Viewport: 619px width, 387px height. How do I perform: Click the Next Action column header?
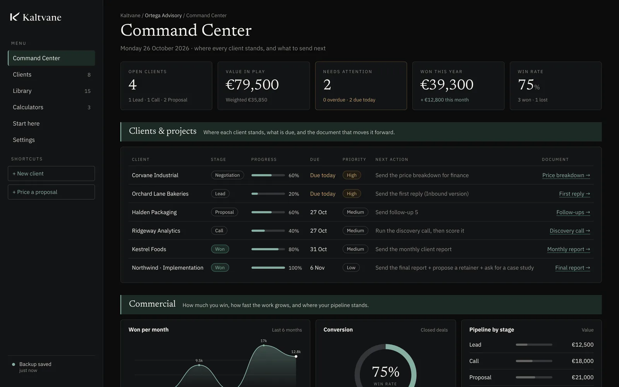tap(392, 159)
